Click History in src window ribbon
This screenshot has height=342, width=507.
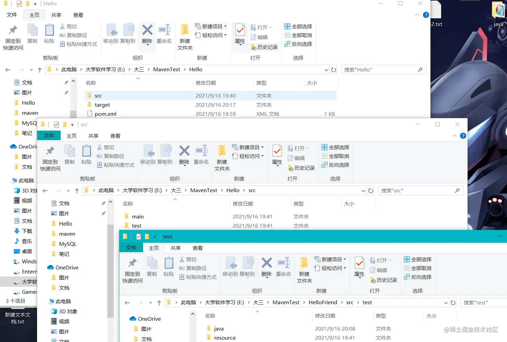click(301, 168)
